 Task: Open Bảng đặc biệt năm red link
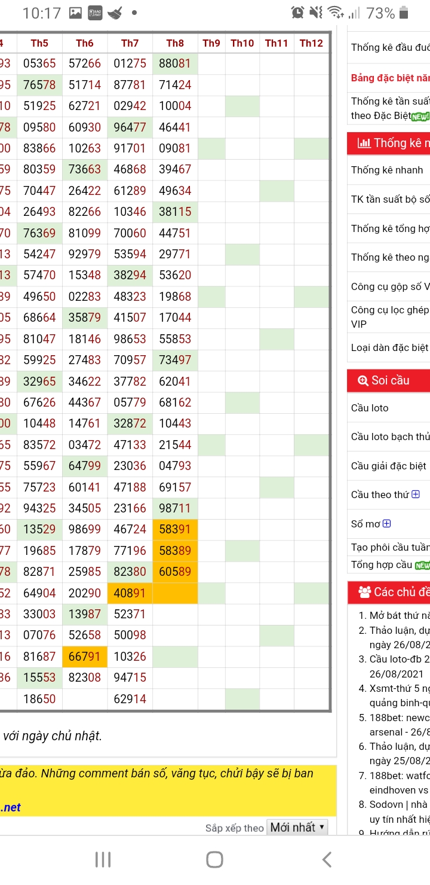[390, 78]
